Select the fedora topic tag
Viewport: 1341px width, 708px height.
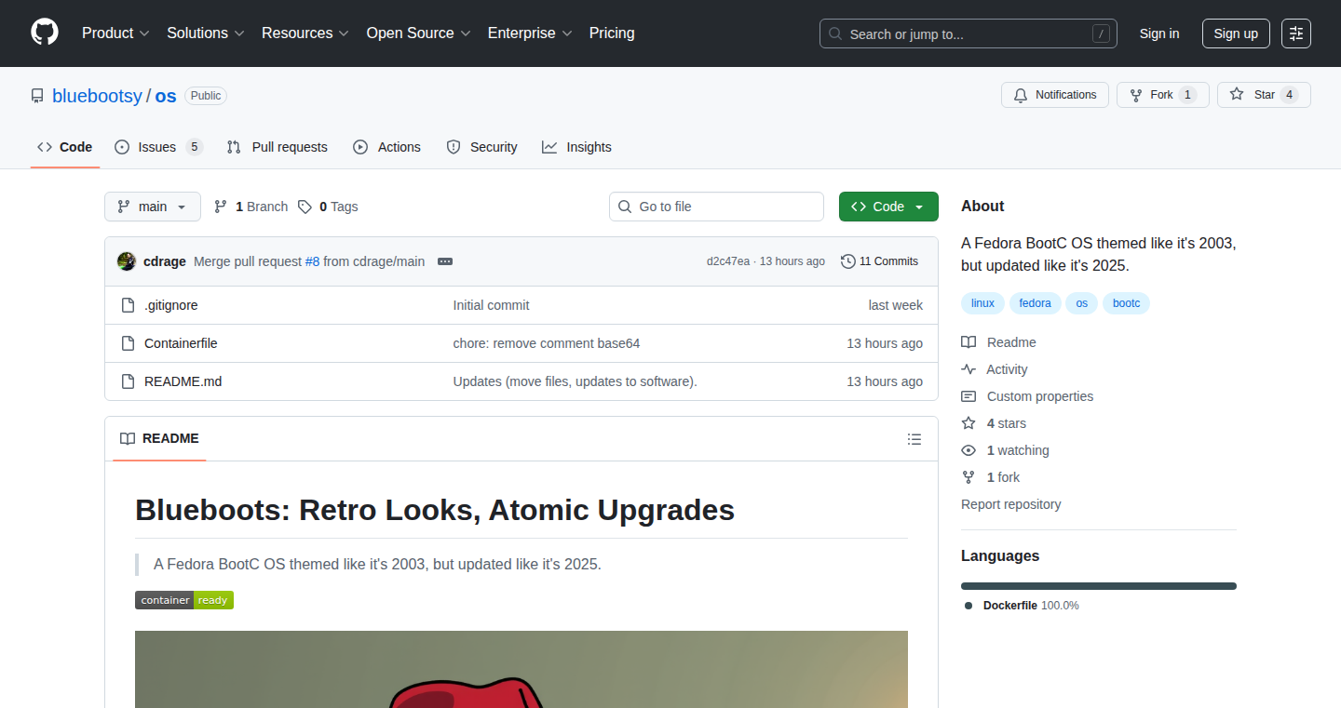[1035, 303]
